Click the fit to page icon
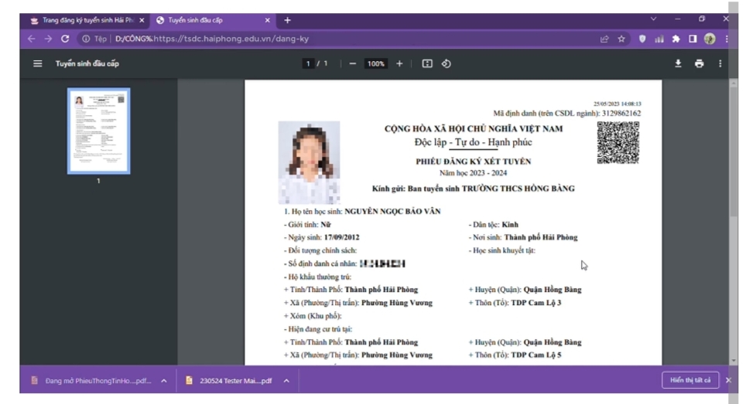 (427, 63)
